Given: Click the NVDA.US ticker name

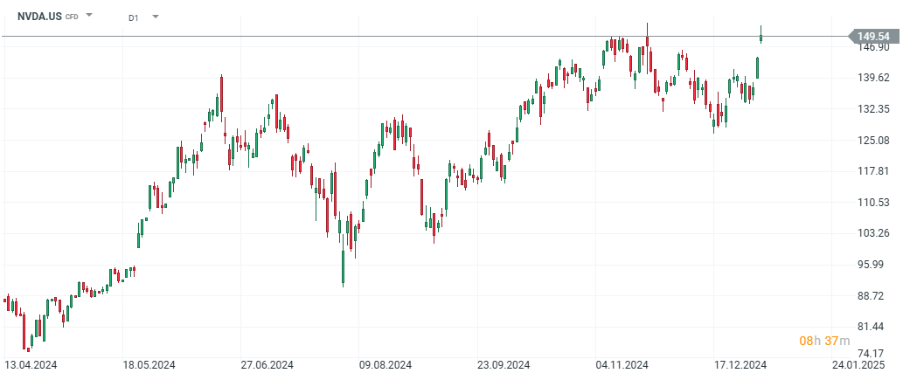Looking at the screenshot, I should pos(39,17).
